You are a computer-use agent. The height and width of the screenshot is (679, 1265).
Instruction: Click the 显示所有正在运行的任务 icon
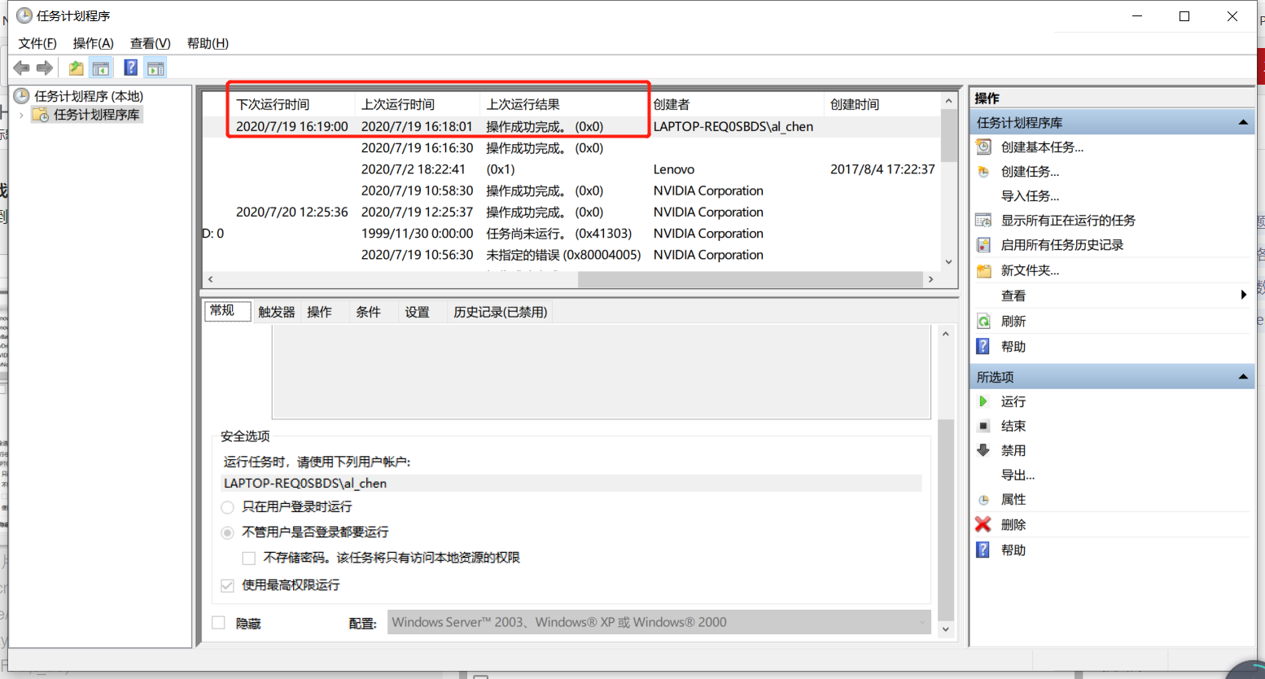[x=983, y=220]
